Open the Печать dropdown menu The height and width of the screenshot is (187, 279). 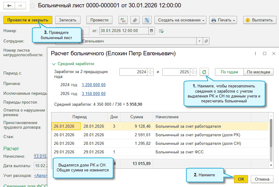pos(223,20)
